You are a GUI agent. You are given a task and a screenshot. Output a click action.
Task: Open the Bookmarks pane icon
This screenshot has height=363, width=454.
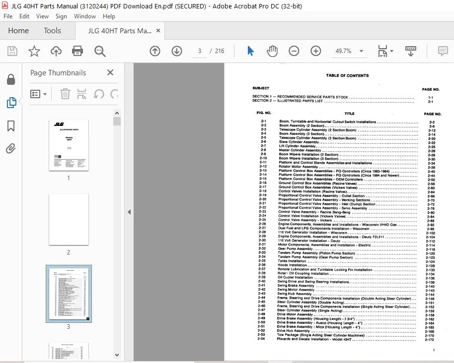tap(11, 126)
